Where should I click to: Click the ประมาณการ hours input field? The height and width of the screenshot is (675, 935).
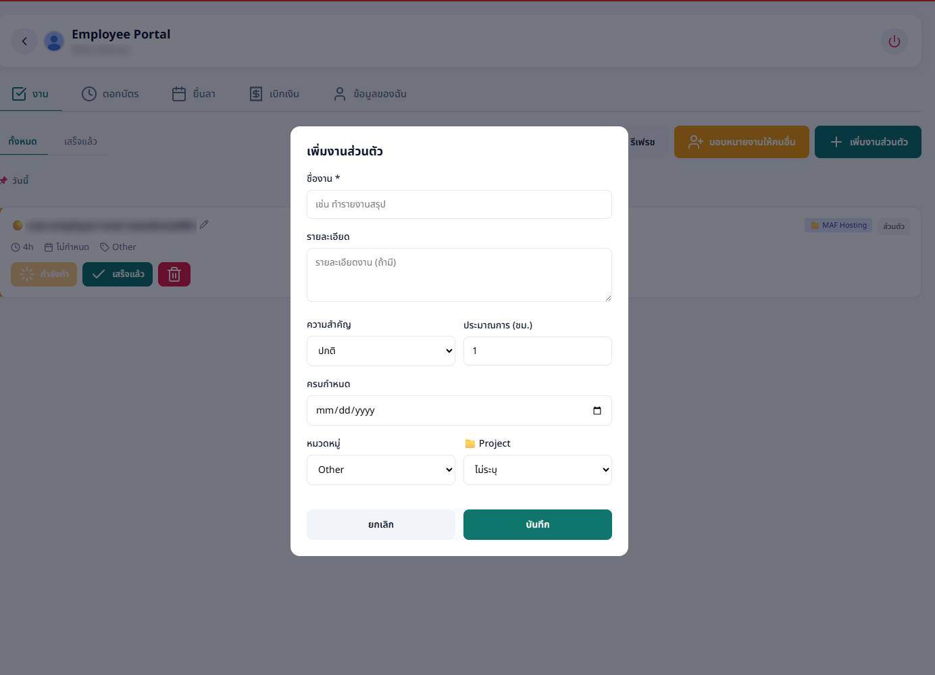point(538,351)
